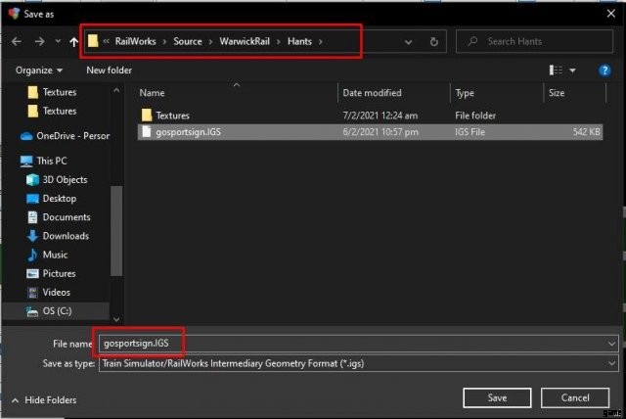Viewport: 626px width, 419px height.
Task: Click the Cancel button
Action: 575,397
